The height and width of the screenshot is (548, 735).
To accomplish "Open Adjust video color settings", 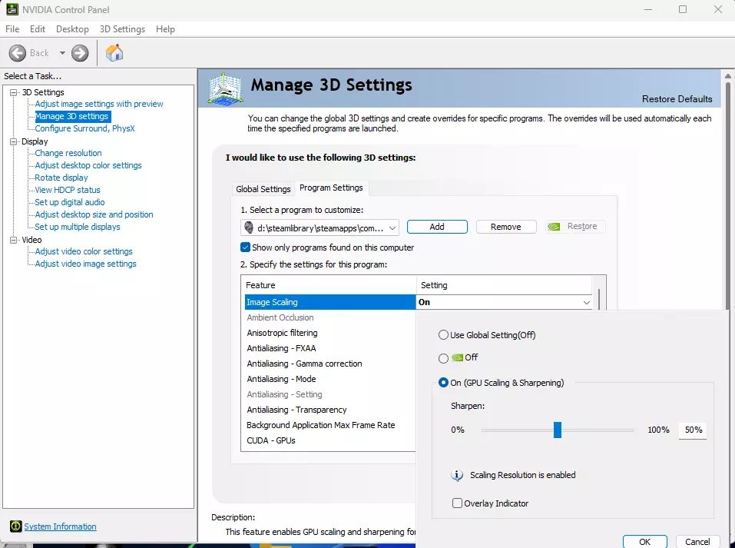I will (84, 251).
